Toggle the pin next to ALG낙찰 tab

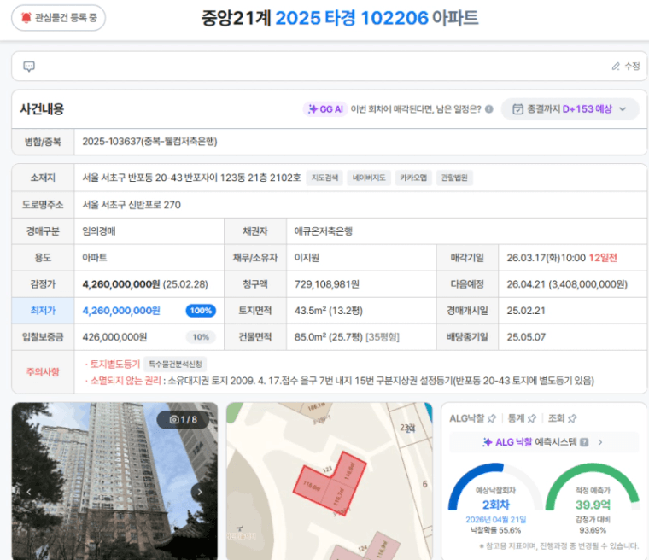[491, 418]
